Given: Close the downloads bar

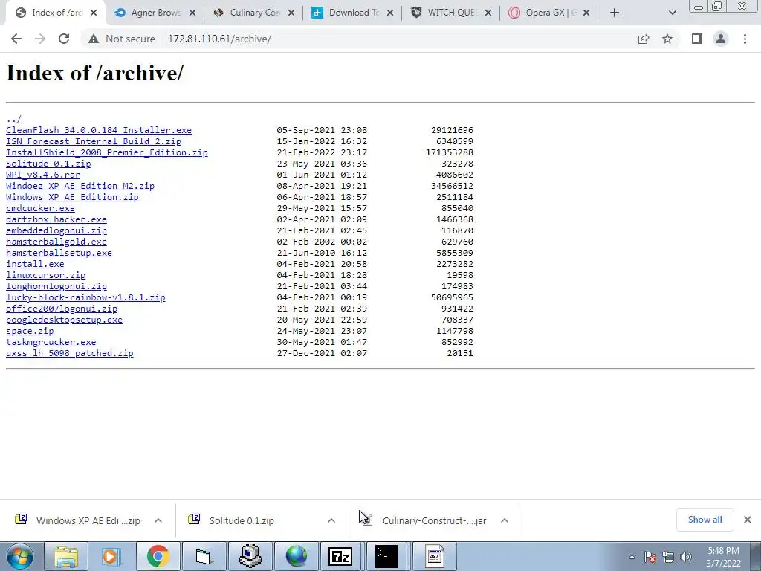Looking at the screenshot, I should click(748, 520).
